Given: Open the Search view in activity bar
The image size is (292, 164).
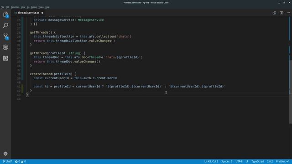Looking at the screenshot, I should pos(5,25).
